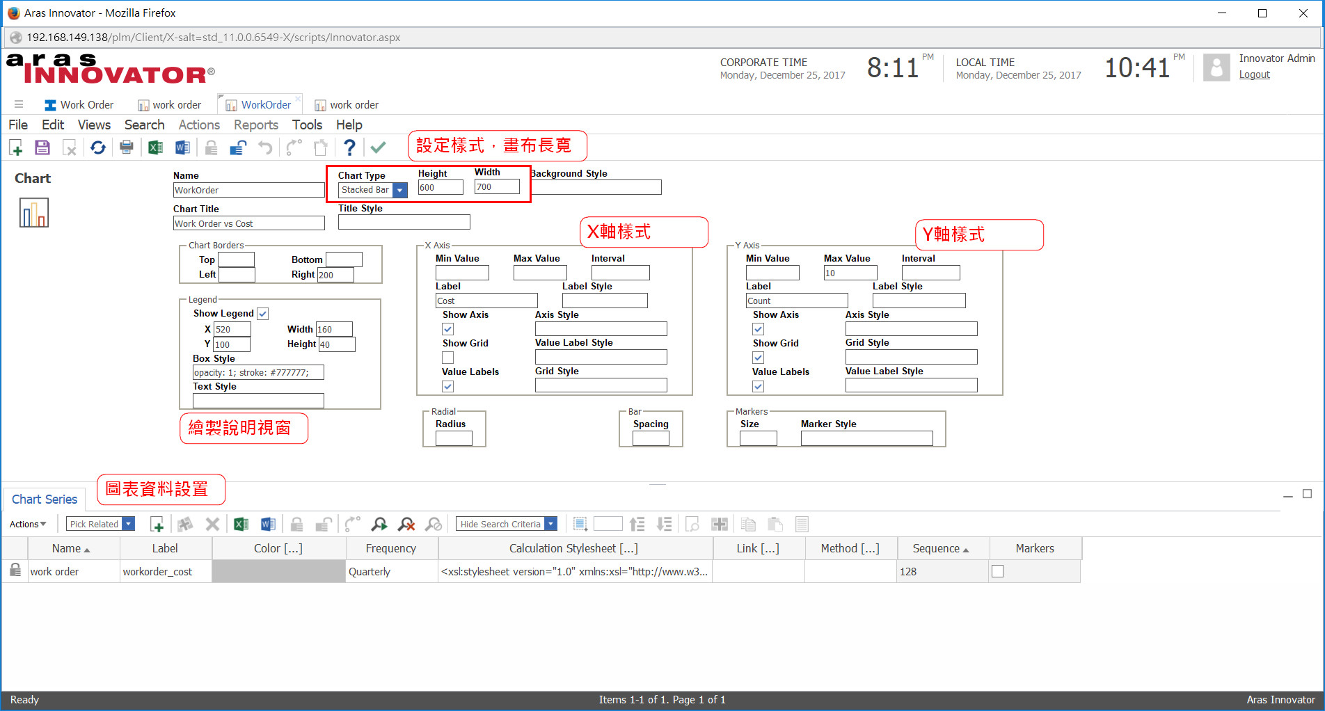Open the Tools menu
The height and width of the screenshot is (711, 1325).
pyautogui.click(x=307, y=125)
